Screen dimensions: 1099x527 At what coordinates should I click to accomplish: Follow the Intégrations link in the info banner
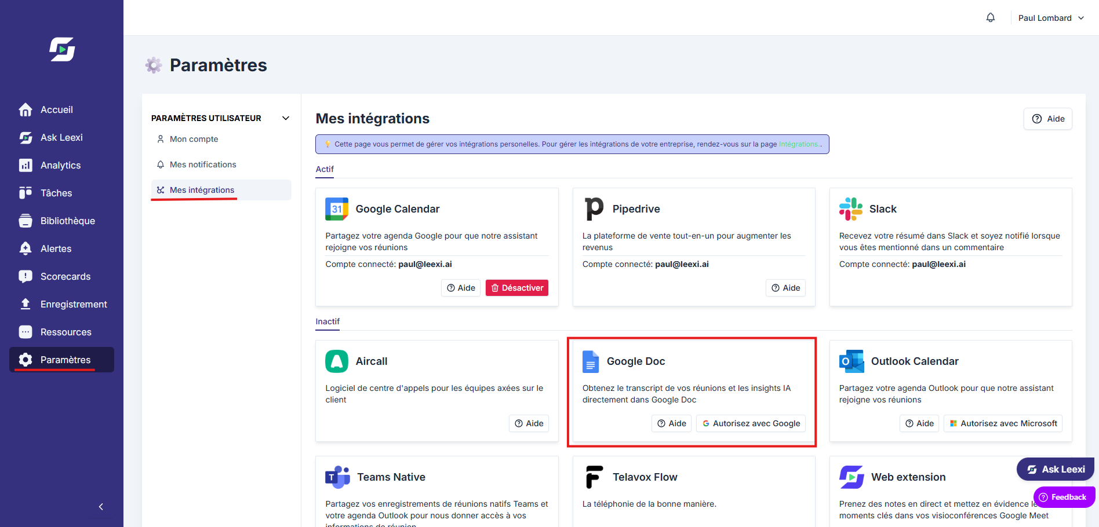click(x=799, y=144)
